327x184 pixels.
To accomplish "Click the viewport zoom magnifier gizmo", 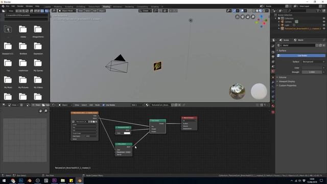I will click(x=253, y=17).
